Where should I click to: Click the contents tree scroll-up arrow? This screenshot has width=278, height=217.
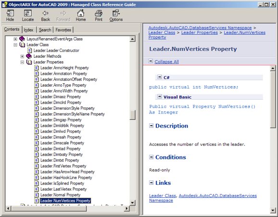point(132,39)
